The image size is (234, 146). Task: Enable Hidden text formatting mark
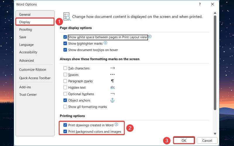click(x=65, y=87)
